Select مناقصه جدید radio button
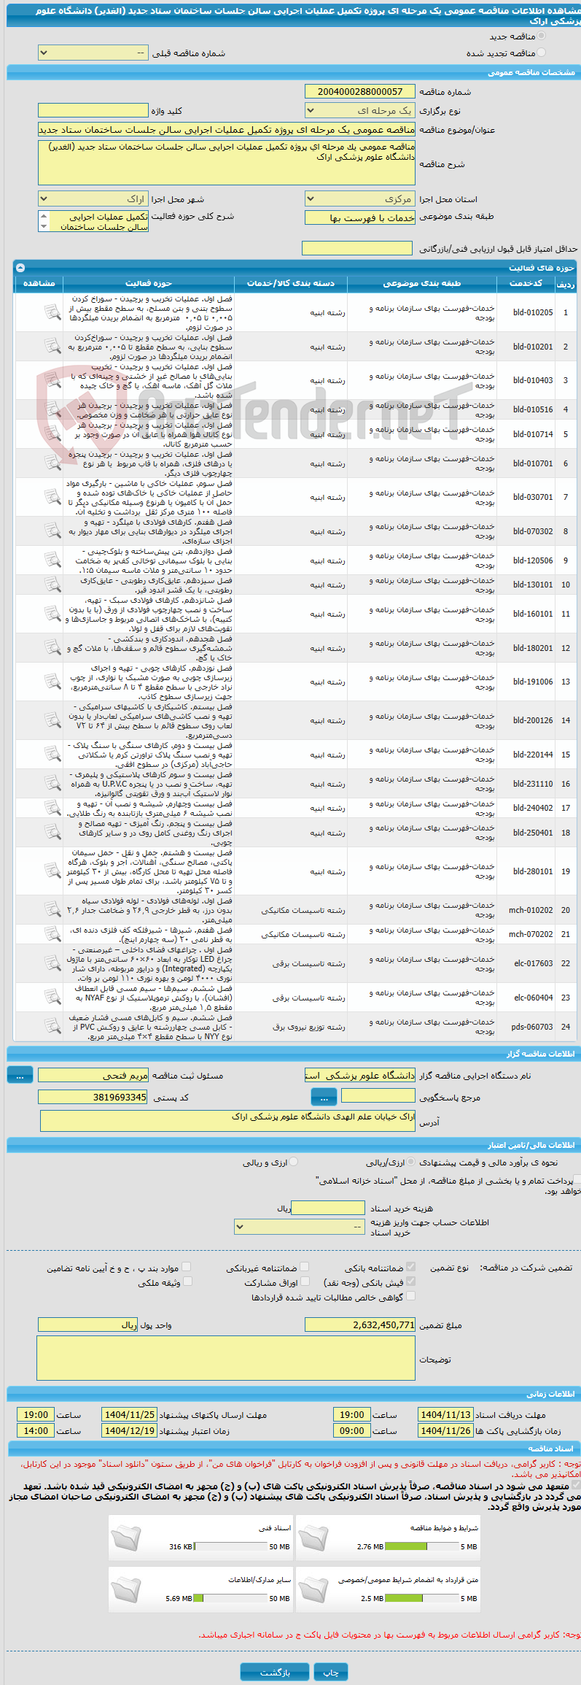This screenshot has height=1685, width=581. [541, 36]
